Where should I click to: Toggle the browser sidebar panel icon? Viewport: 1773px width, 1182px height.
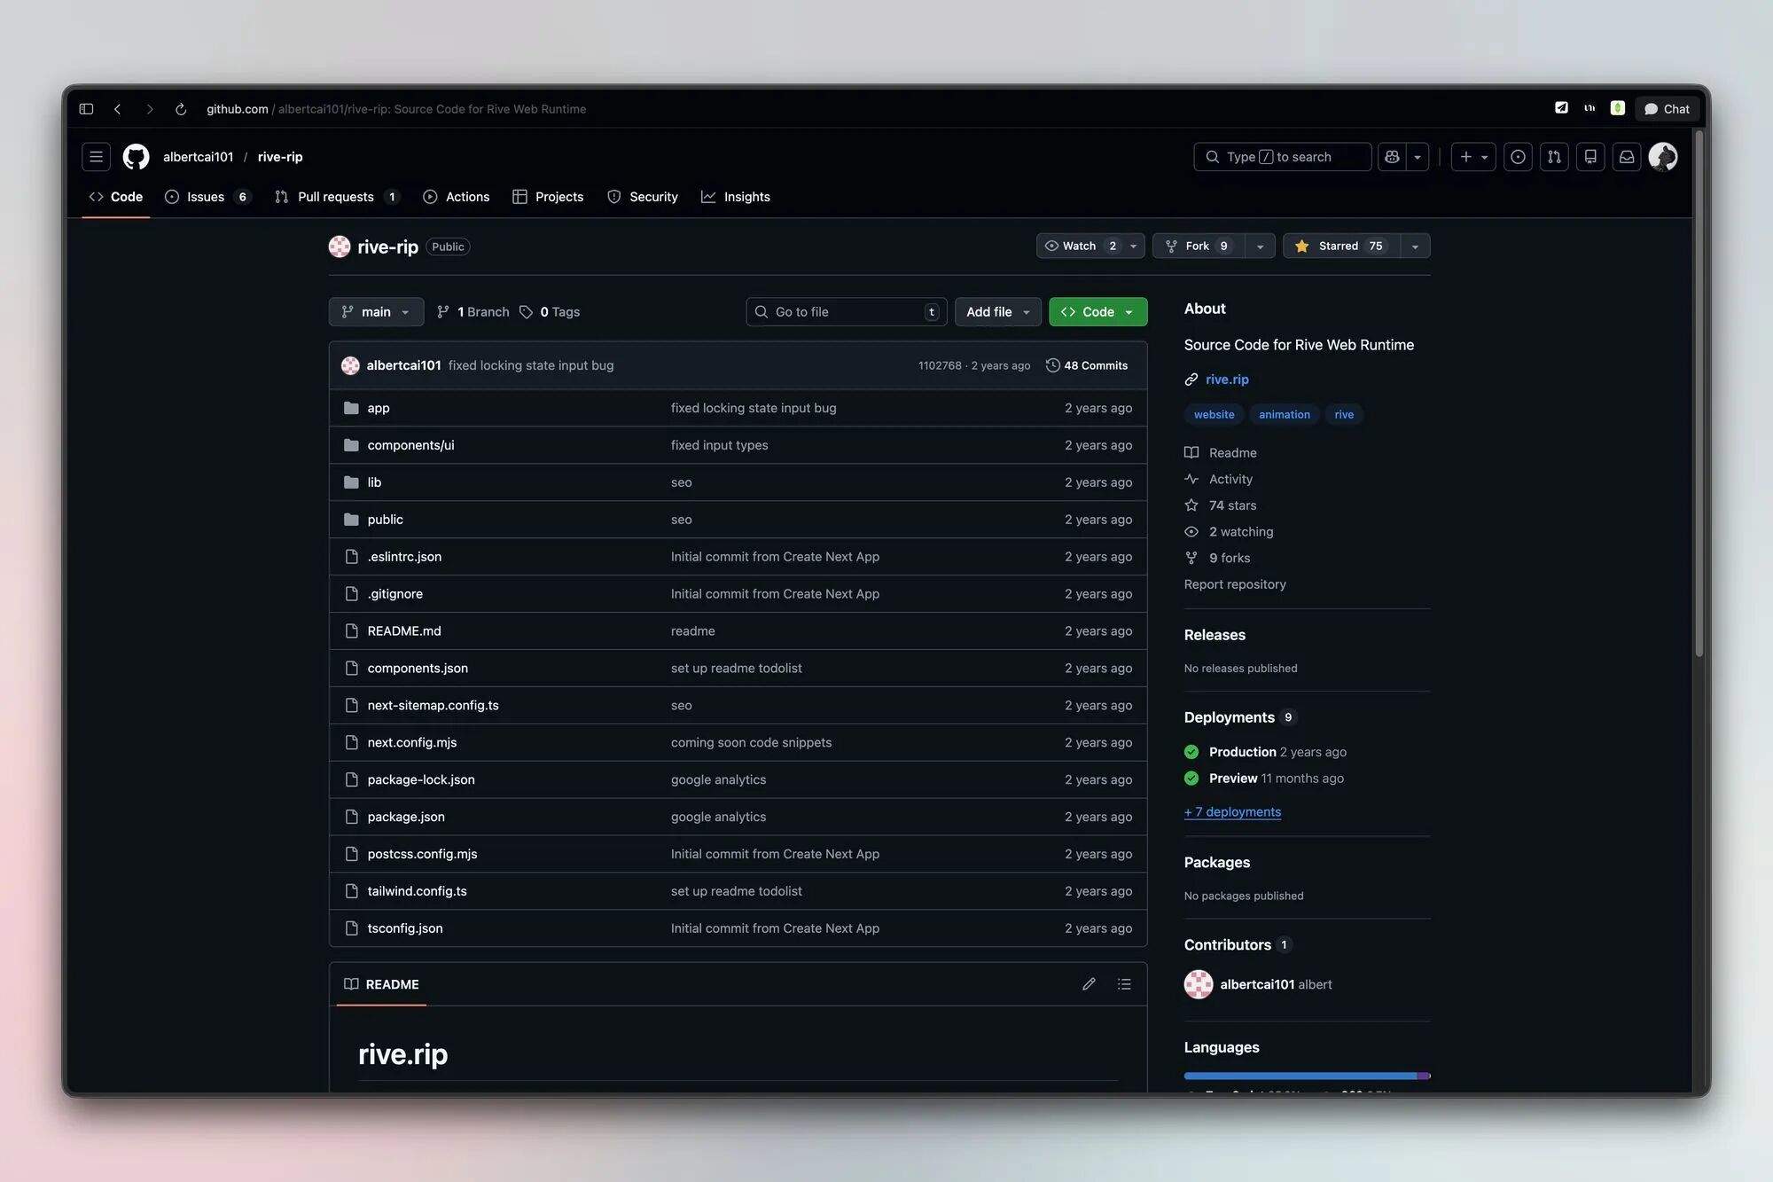pyautogui.click(x=86, y=109)
